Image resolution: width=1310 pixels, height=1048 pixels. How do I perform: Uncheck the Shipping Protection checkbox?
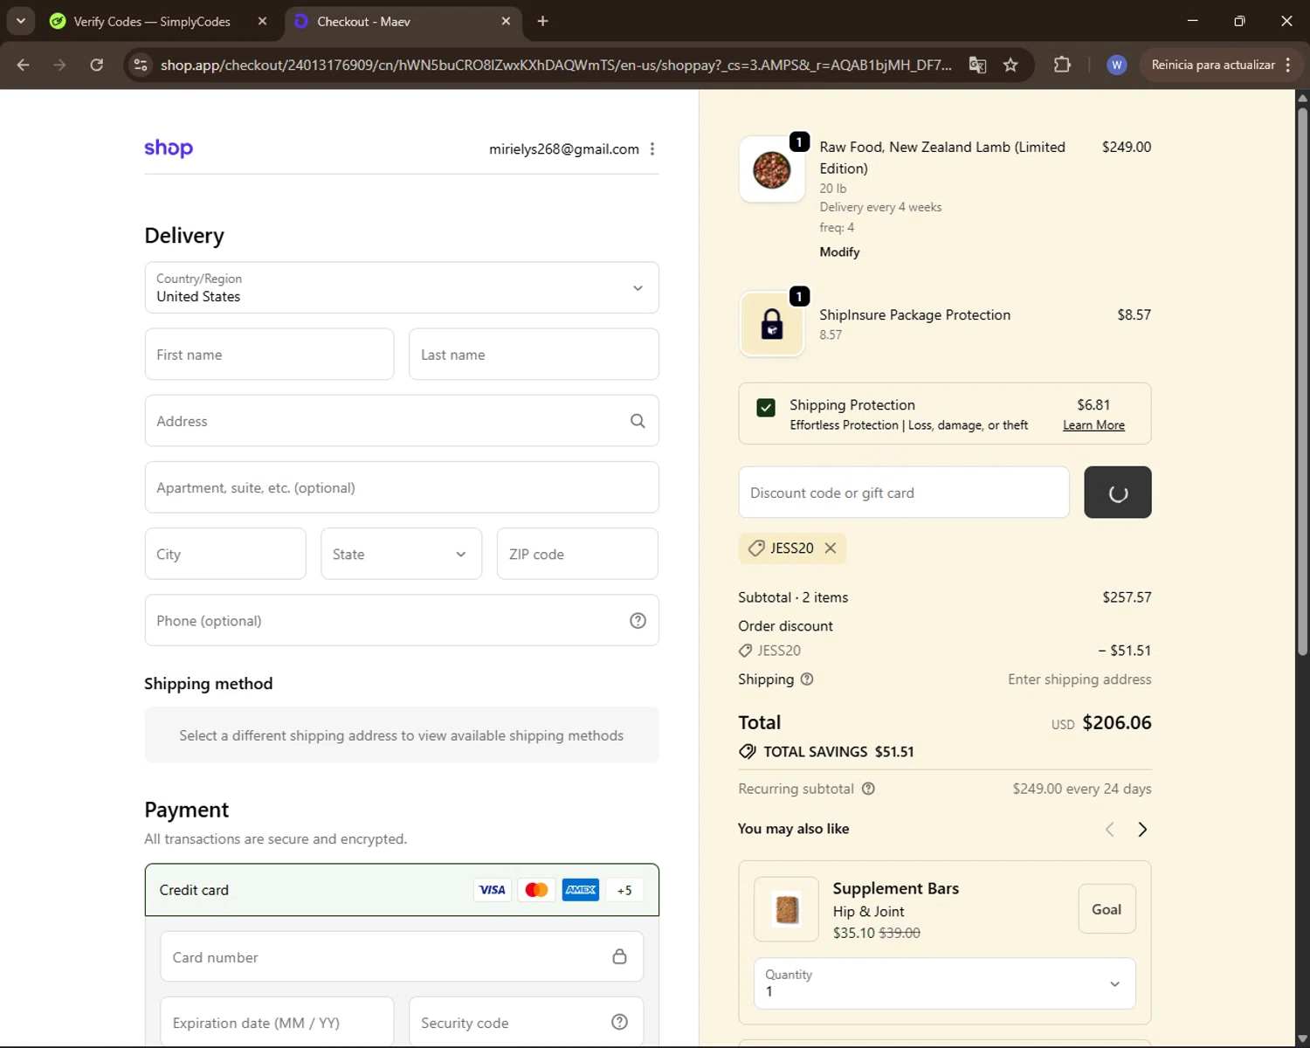(x=766, y=408)
